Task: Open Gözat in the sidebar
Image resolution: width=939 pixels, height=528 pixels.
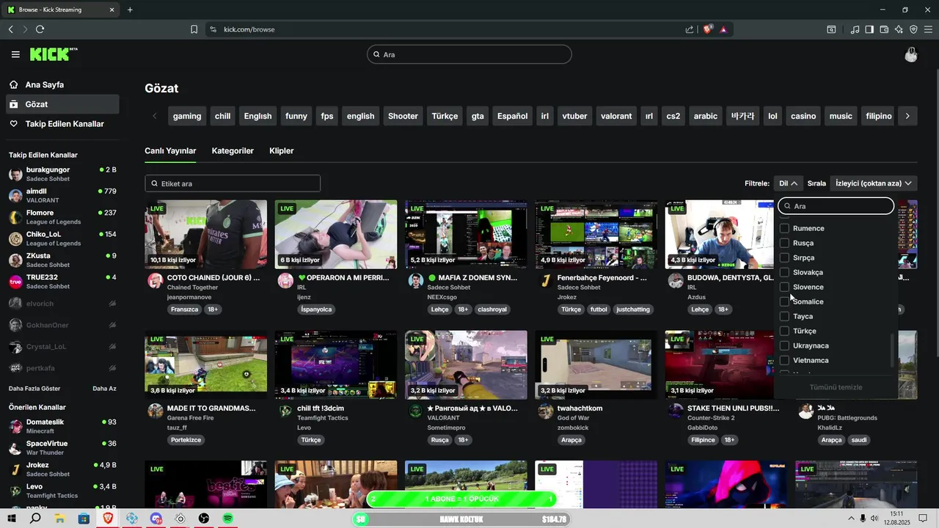Action: pyautogui.click(x=62, y=104)
